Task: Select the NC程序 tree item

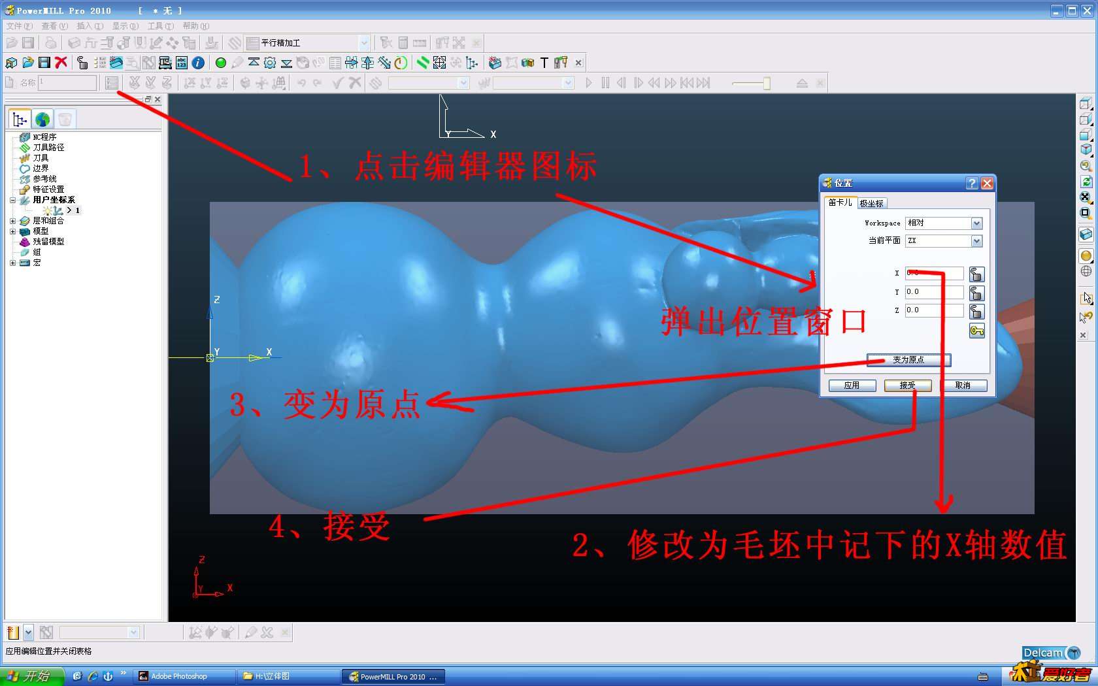Action: coord(44,137)
